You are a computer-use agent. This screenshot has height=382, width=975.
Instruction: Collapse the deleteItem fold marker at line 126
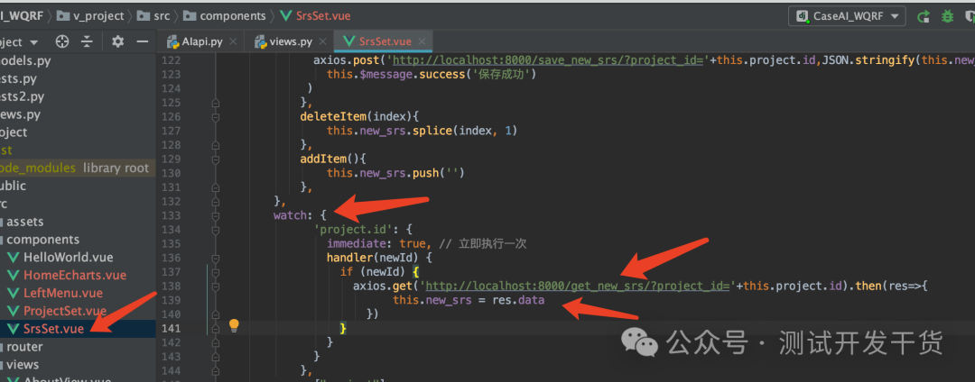coord(216,116)
